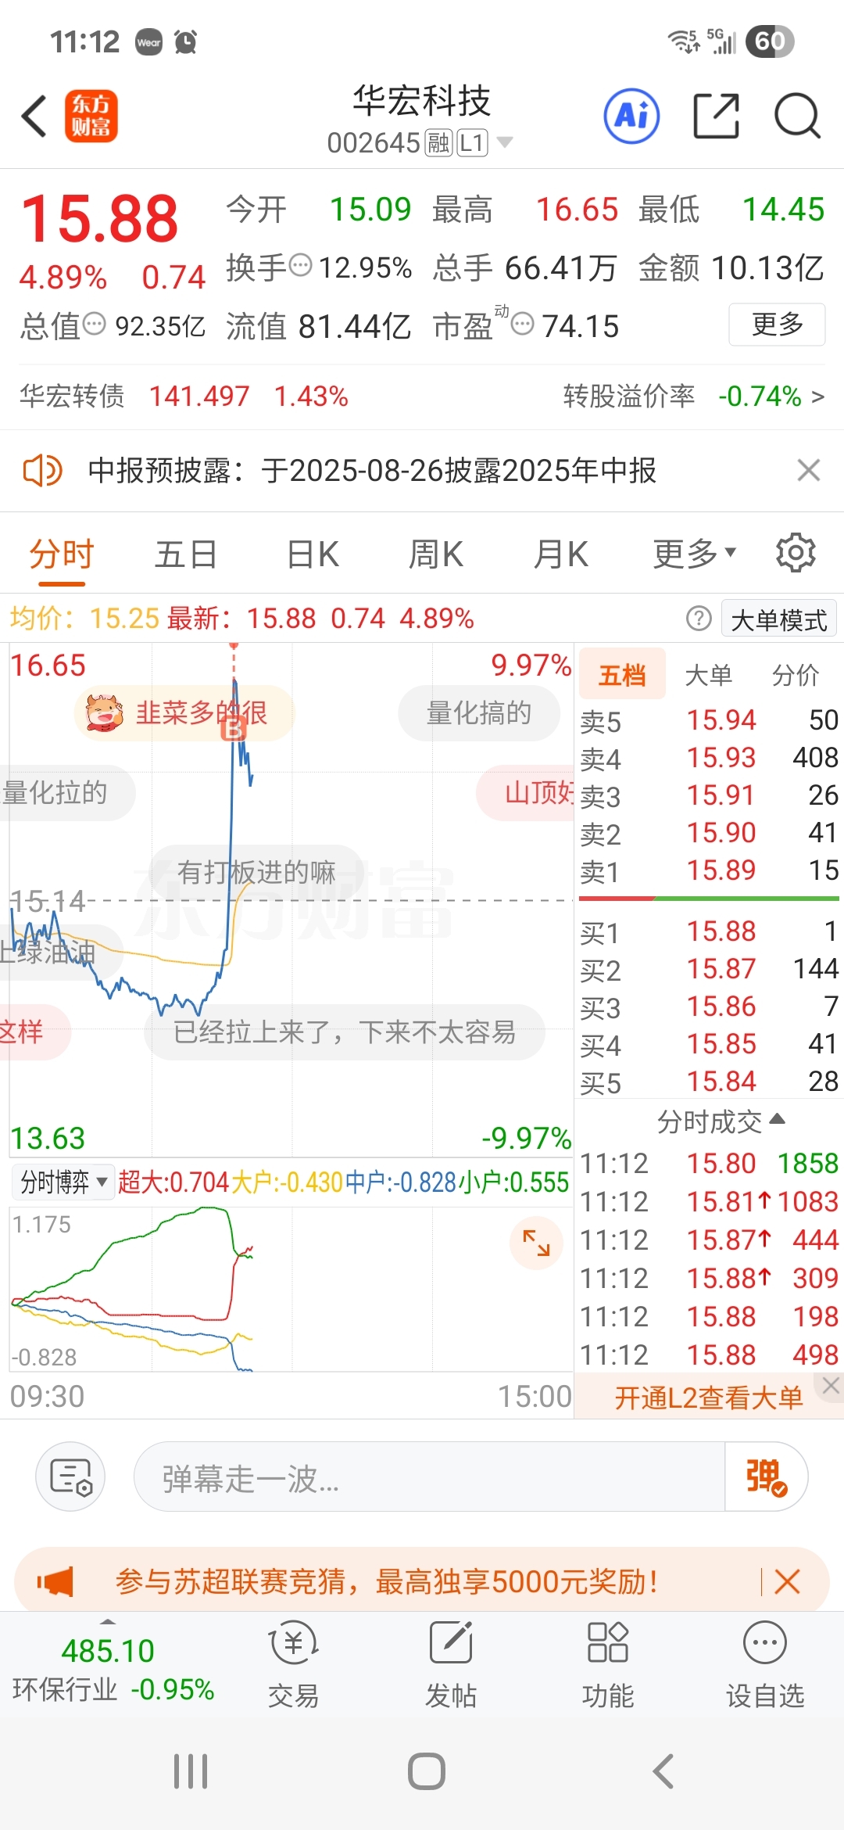The image size is (844, 1830).
Task: Open the Ai assistant icon
Action: (x=631, y=116)
